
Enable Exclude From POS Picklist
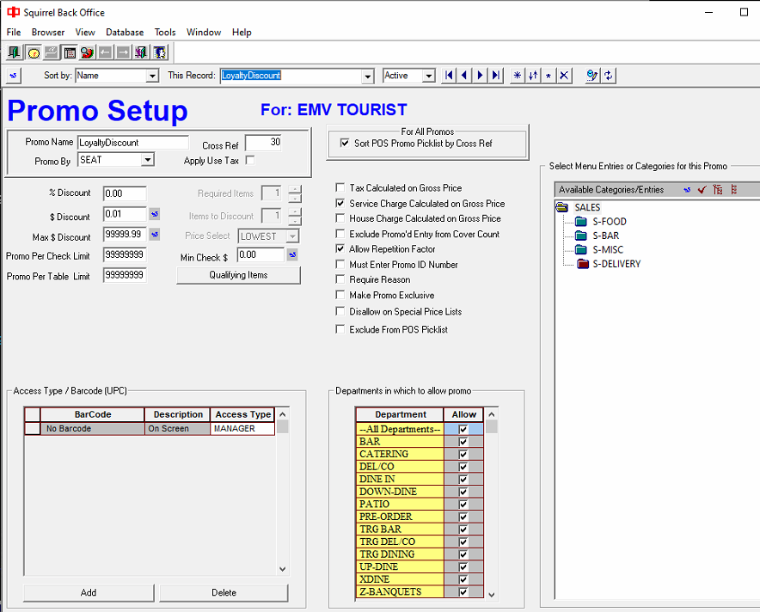(x=340, y=329)
